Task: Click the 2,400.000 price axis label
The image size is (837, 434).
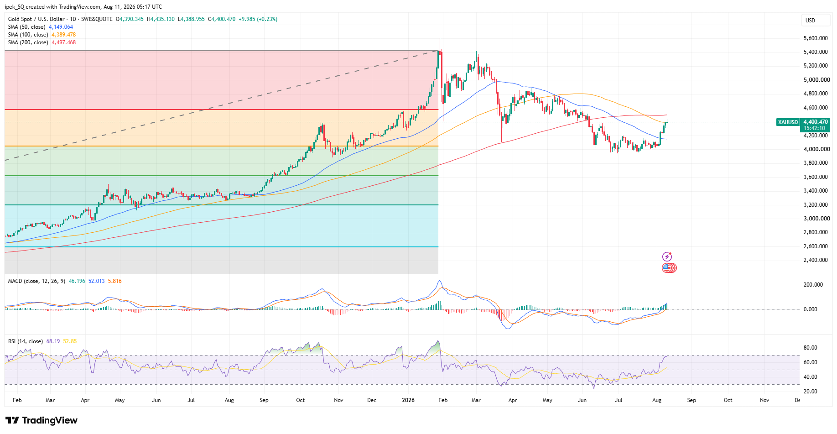Action: pyautogui.click(x=816, y=260)
